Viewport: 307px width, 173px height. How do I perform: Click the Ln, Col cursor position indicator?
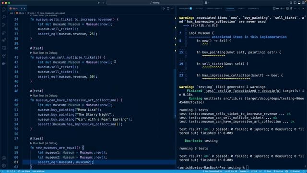tap(231, 171)
